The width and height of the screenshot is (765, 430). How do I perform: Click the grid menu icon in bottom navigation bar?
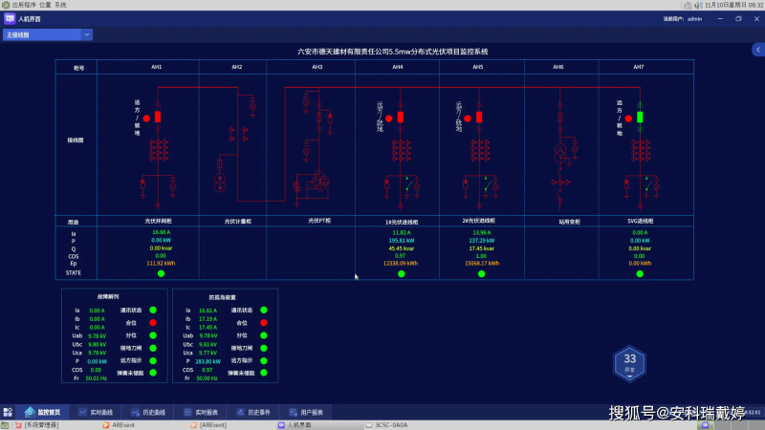8,413
